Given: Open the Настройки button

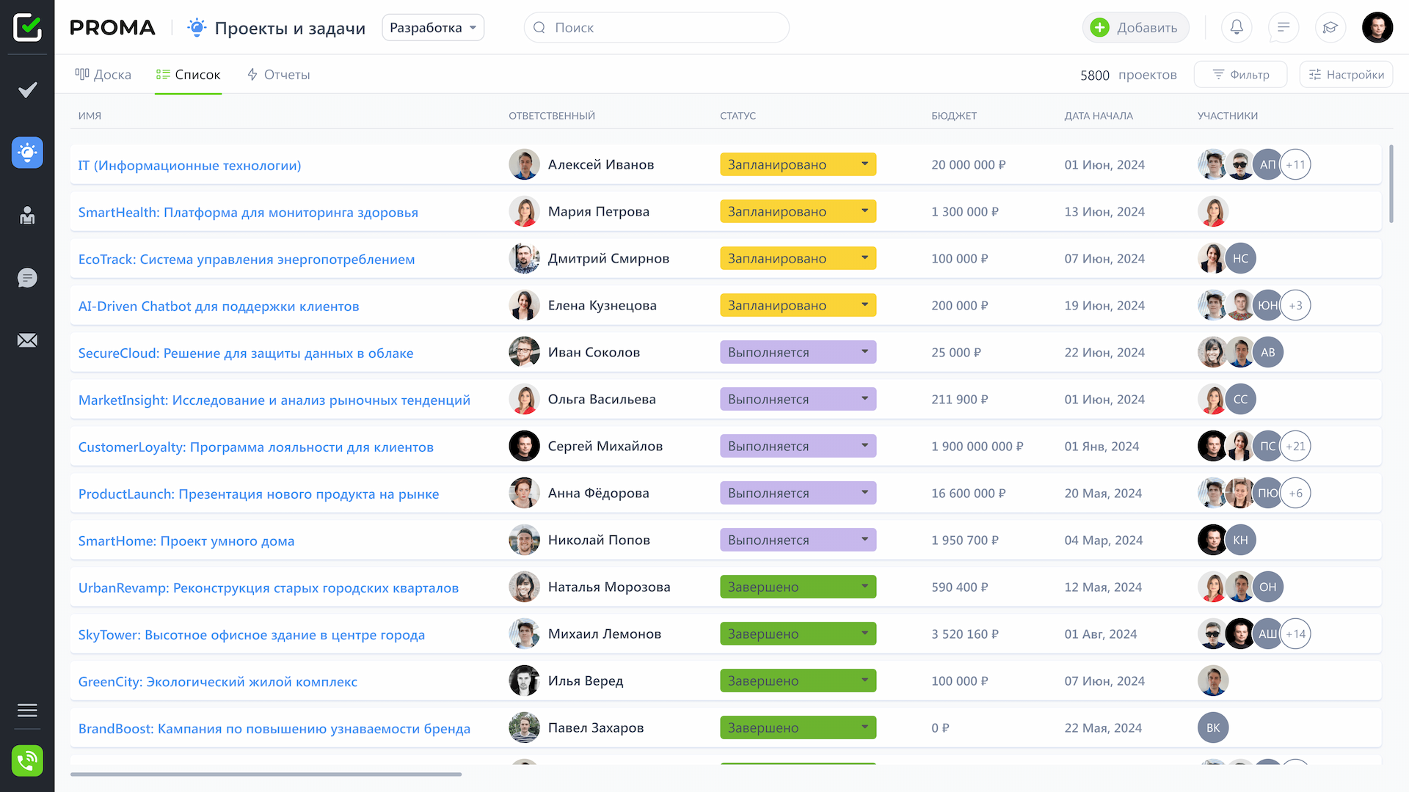Looking at the screenshot, I should (1346, 74).
